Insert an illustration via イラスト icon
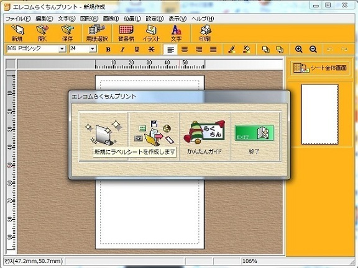The height and width of the screenshot is (268, 358). (151, 33)
